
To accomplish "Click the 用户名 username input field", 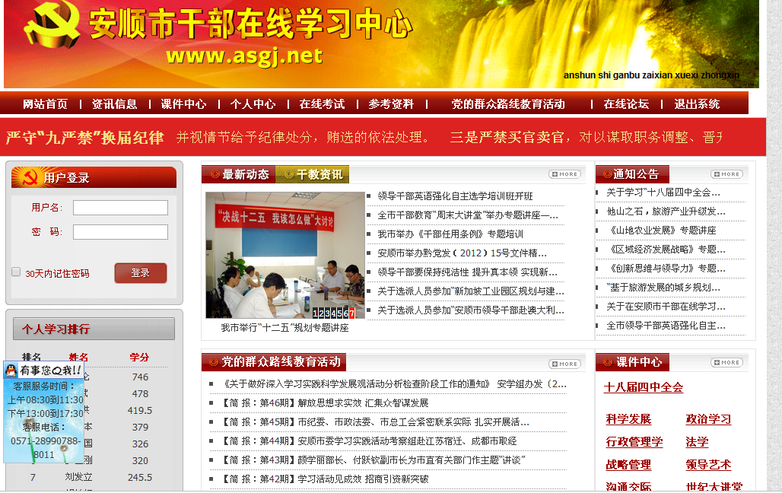I will (120, 208).
